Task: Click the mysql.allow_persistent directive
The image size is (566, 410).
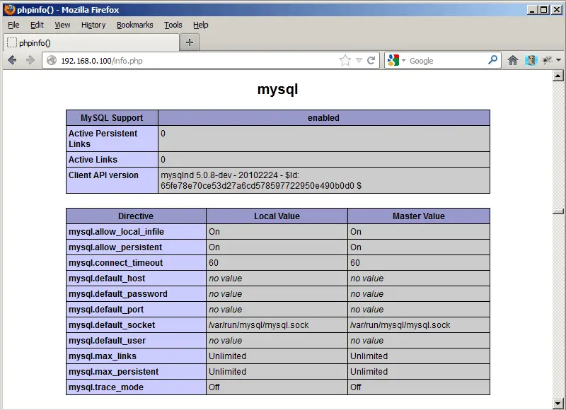Action: [x=115, y=247]
